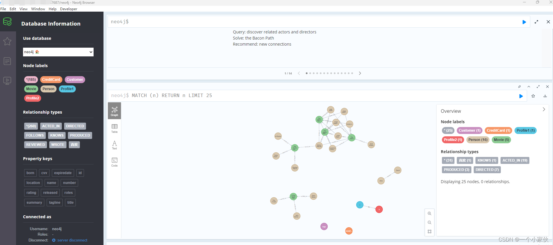Screen dimensions: 553x245
Task: Run the query in the top editor
Action: [524, 22]
